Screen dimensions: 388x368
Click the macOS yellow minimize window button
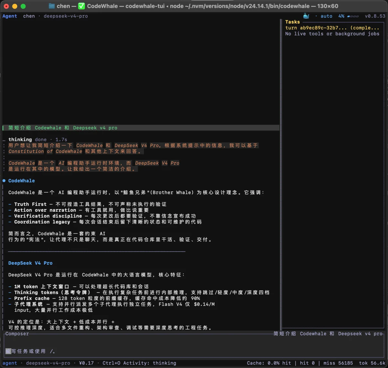tap(15, 6)
